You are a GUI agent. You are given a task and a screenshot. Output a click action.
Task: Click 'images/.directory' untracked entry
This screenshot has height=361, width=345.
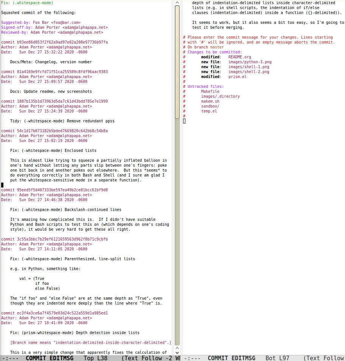coord(221,97)
